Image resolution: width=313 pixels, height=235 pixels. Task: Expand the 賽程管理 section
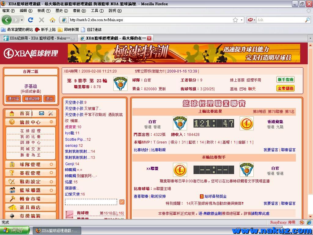51,173
